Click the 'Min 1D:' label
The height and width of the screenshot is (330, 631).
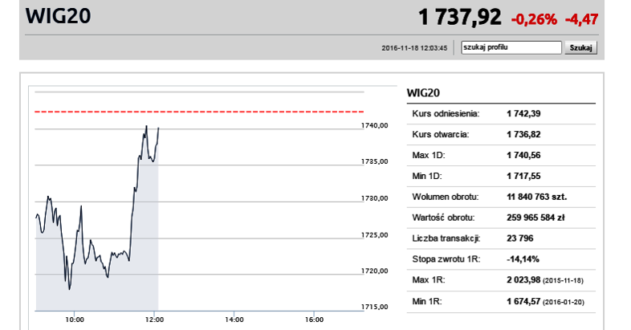tap(427, 177)
